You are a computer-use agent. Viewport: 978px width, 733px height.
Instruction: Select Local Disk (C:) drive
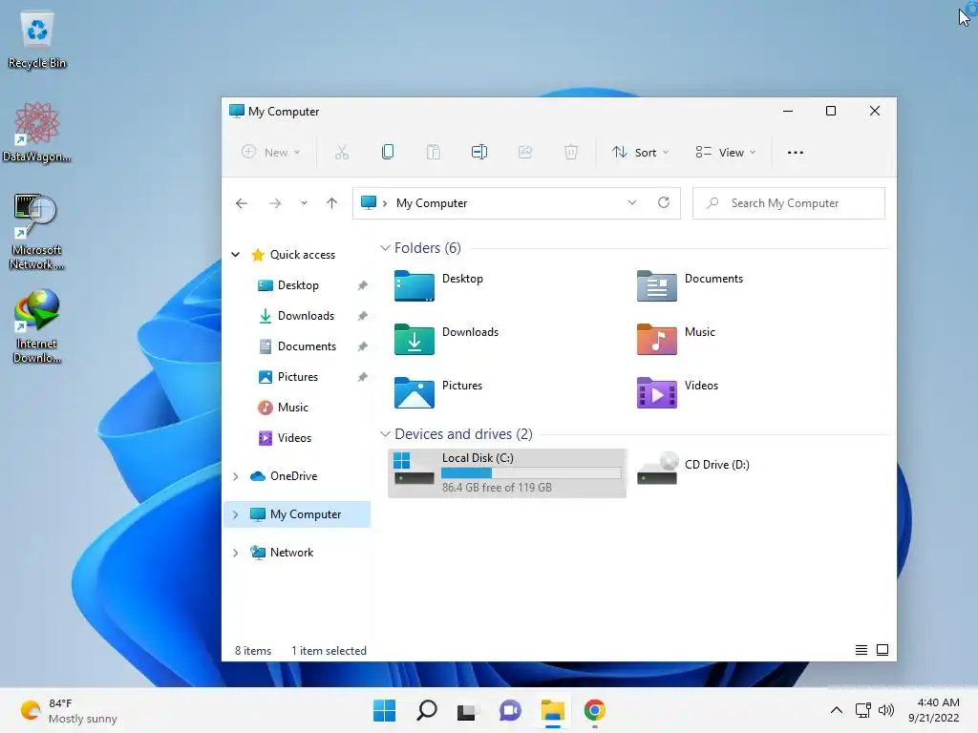click(507, 473)
